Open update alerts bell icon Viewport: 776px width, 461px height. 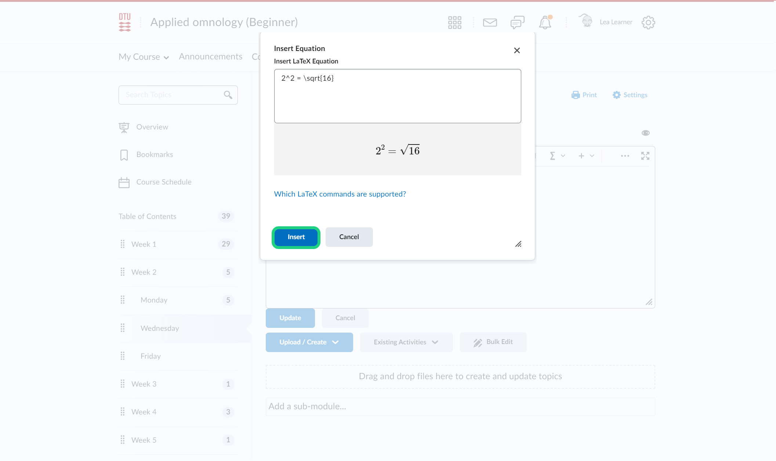[x=545, y=23]
